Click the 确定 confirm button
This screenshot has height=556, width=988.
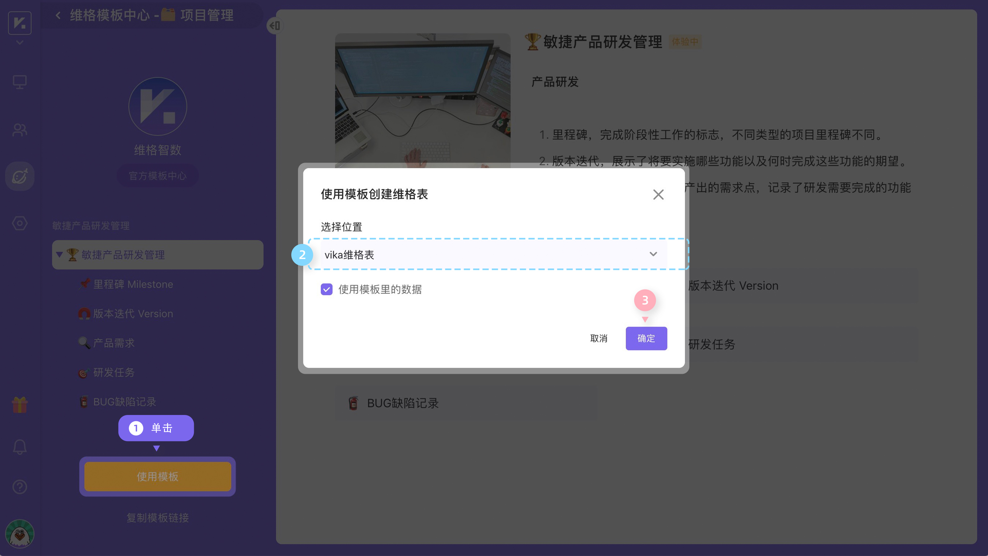646,338
